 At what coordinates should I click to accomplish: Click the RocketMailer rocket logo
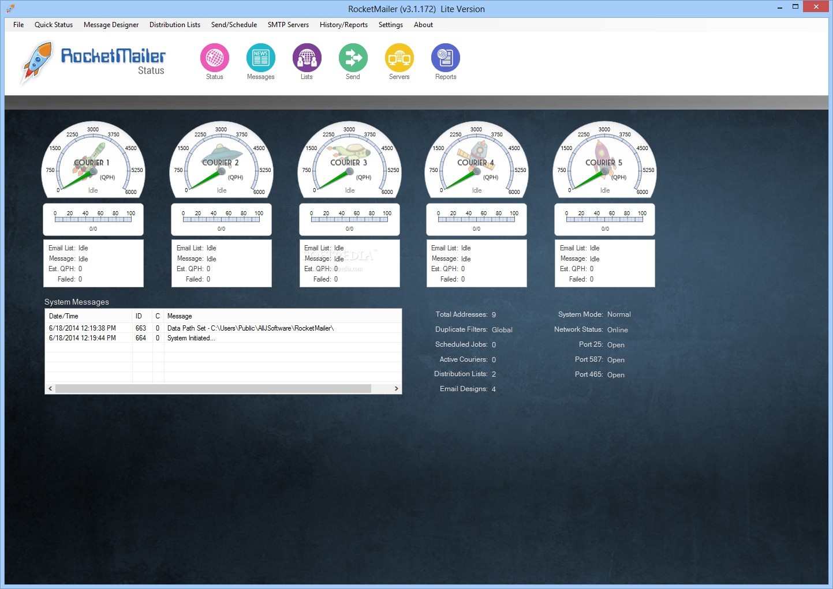[x=36, y=62]
